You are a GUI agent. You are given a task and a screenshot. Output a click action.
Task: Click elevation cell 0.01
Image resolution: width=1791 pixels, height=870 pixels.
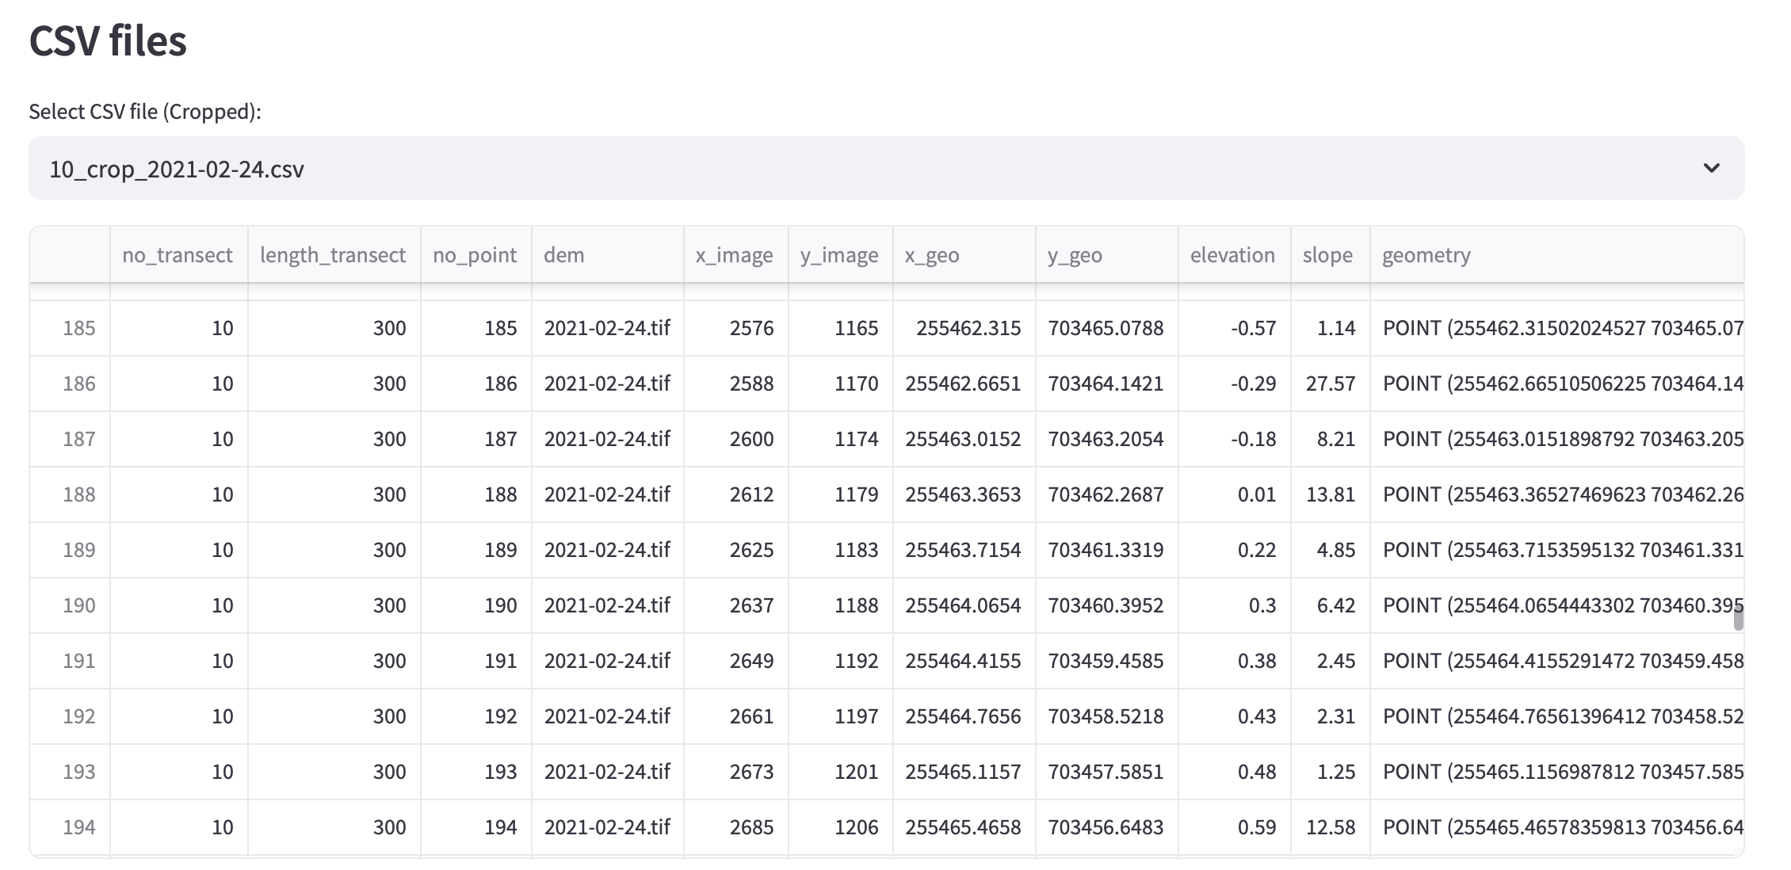tap(1235, 494)
